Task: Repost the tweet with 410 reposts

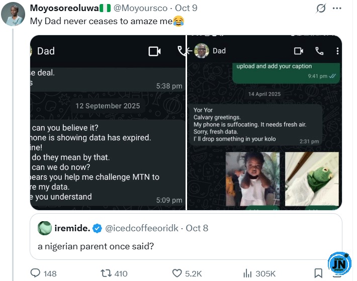Action: pyautogui.click(x=107, y=273)
